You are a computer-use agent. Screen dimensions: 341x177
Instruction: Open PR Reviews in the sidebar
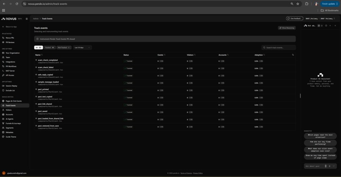[x=10, y=42]
